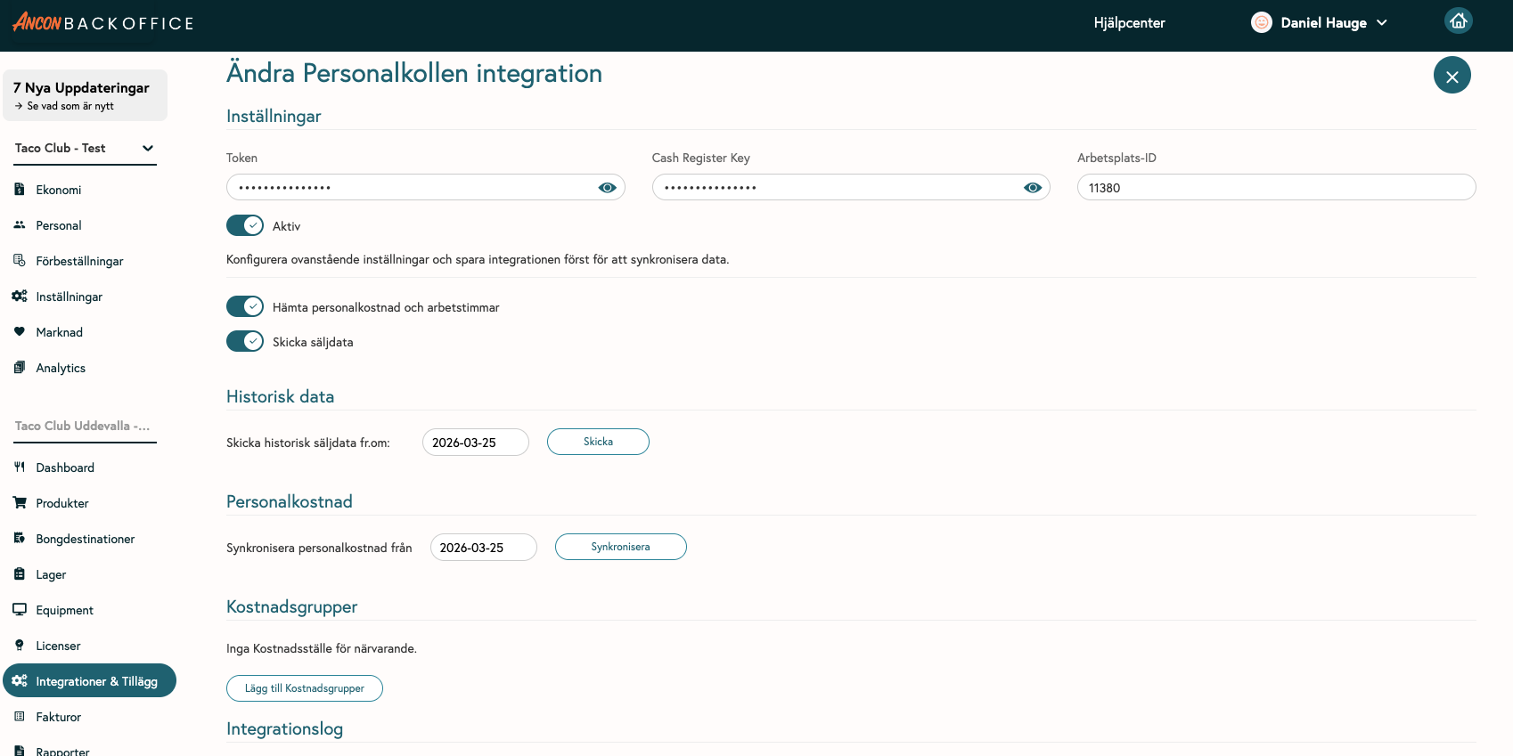Click the Licenser key icon
This screenshot has width=1513, height=756.
tap(20, 645)
